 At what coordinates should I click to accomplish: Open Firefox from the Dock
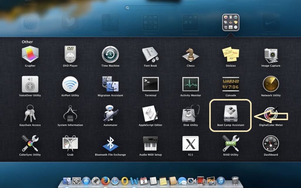point(105,181)
